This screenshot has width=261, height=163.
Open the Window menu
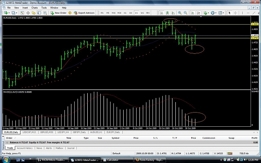[x=54, y=8]
